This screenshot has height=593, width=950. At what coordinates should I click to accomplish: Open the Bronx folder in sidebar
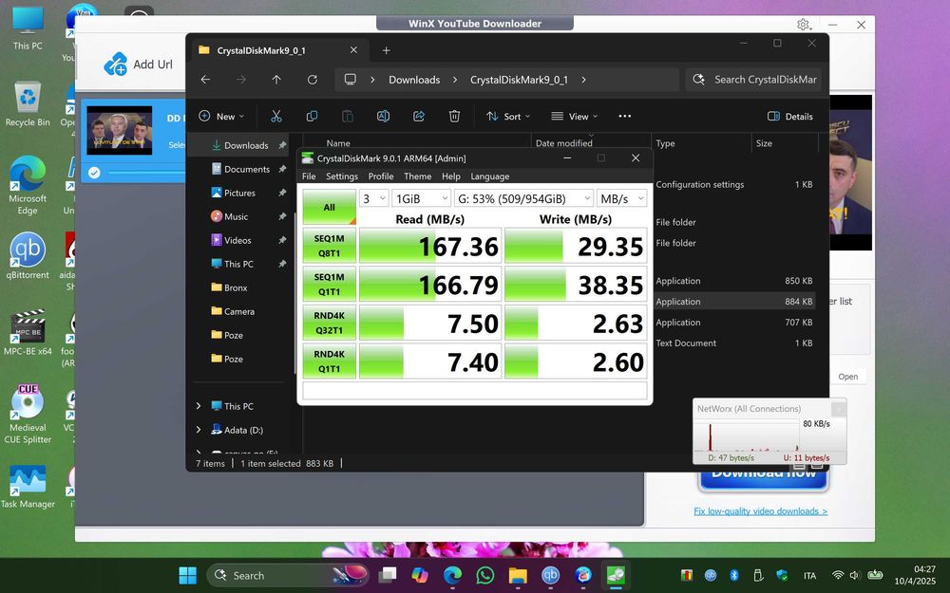coord(235,287)
